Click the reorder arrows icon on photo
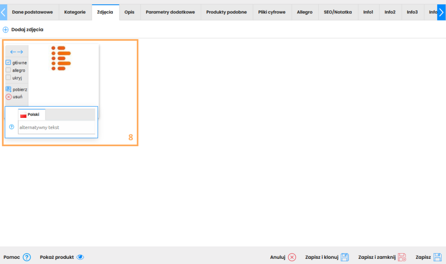 pyautogui.click(x=17, y=52)
